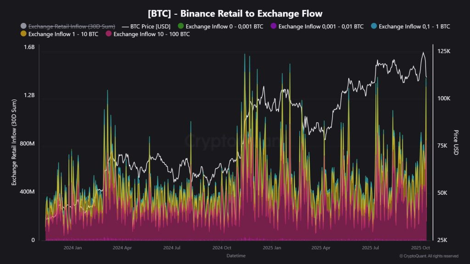Select the chart title text
This screenshot has width=470, height=264.
pyautogui.click(x=235, y=13)
